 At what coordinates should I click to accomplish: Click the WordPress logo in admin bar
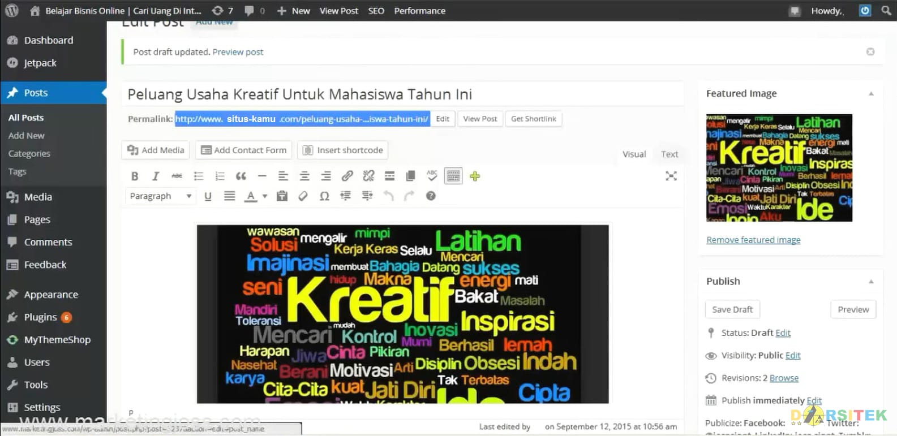pyautogui.click(x=11, y=10)
